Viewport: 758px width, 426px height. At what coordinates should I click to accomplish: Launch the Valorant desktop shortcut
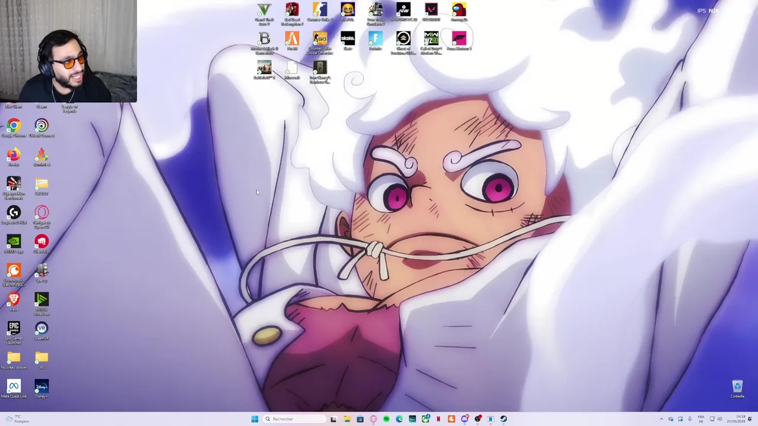[x=431, y=12]
